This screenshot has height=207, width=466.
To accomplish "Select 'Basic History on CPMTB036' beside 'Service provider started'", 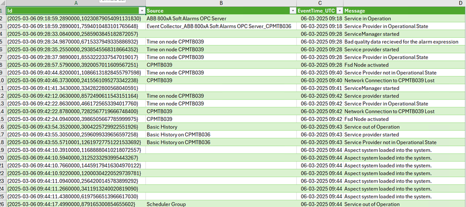I will [x=221, y=134].
